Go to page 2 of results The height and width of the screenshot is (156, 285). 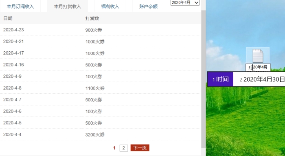[x=124, y=148]
